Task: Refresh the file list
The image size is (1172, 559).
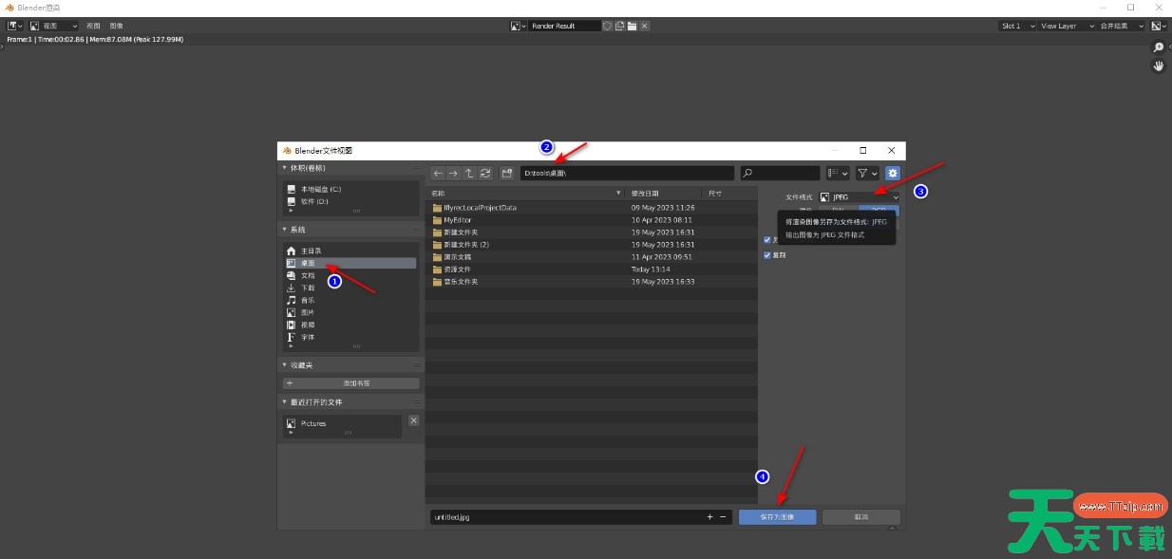Action: click(485, 174)
